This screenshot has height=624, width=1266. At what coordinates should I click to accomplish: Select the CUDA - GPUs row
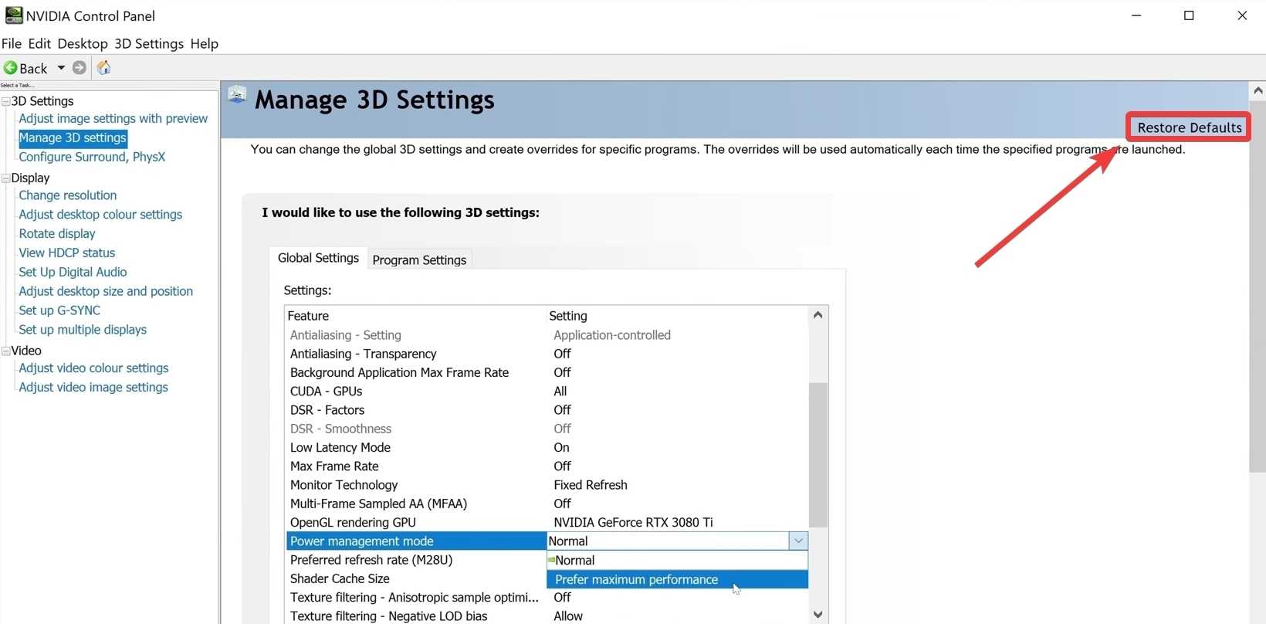547,392
